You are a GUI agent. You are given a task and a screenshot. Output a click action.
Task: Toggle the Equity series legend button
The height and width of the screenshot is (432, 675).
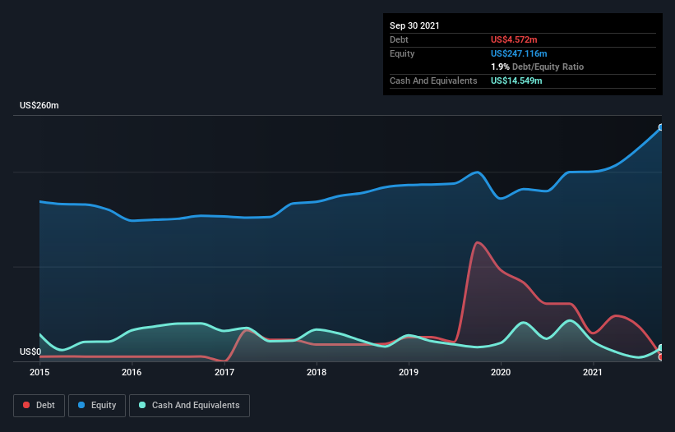pos(97,406)
